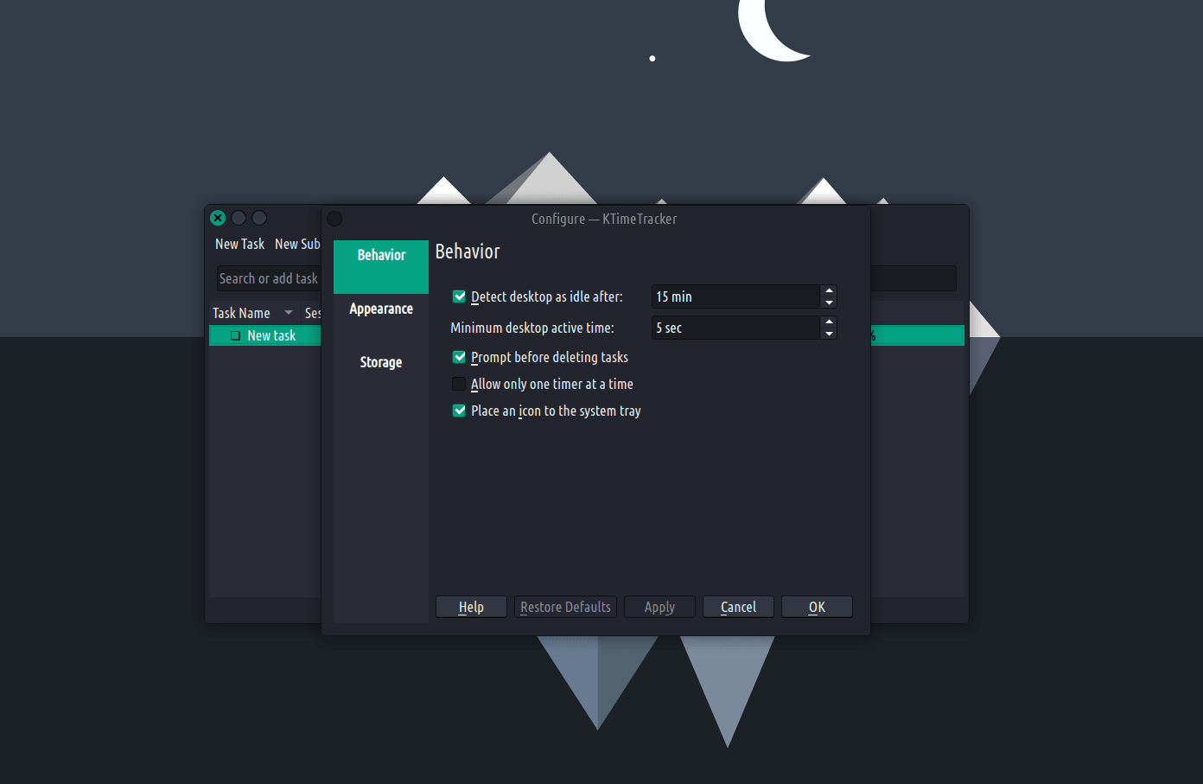
Task: Click the Configure dialog title bar button
Action: coord(335,219)
